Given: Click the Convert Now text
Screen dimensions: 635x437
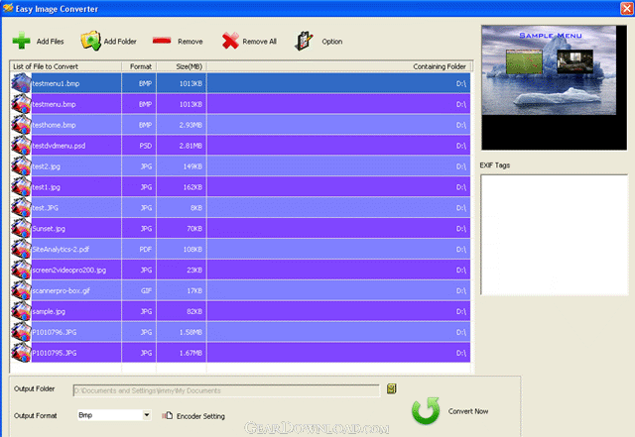Looking at the screenshot, I should coord(468,411).
